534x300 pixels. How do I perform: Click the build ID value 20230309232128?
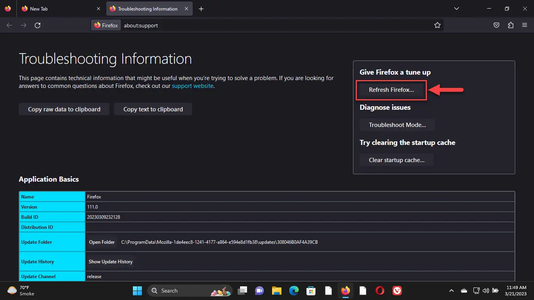click(104, 217)
